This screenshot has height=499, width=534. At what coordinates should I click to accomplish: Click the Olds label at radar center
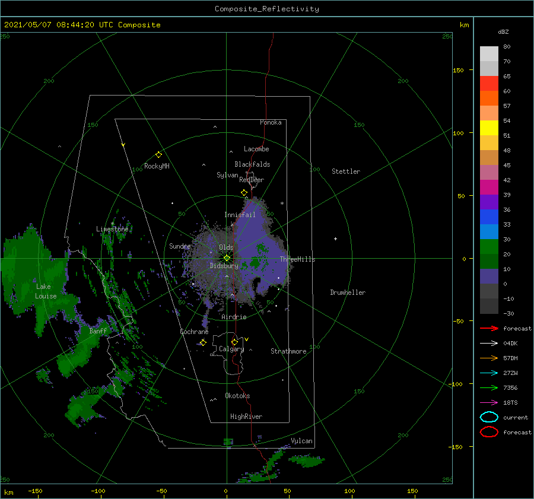[x=226, y=247]
